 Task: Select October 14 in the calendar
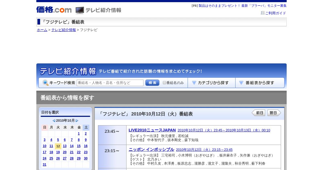coord(72,146)
